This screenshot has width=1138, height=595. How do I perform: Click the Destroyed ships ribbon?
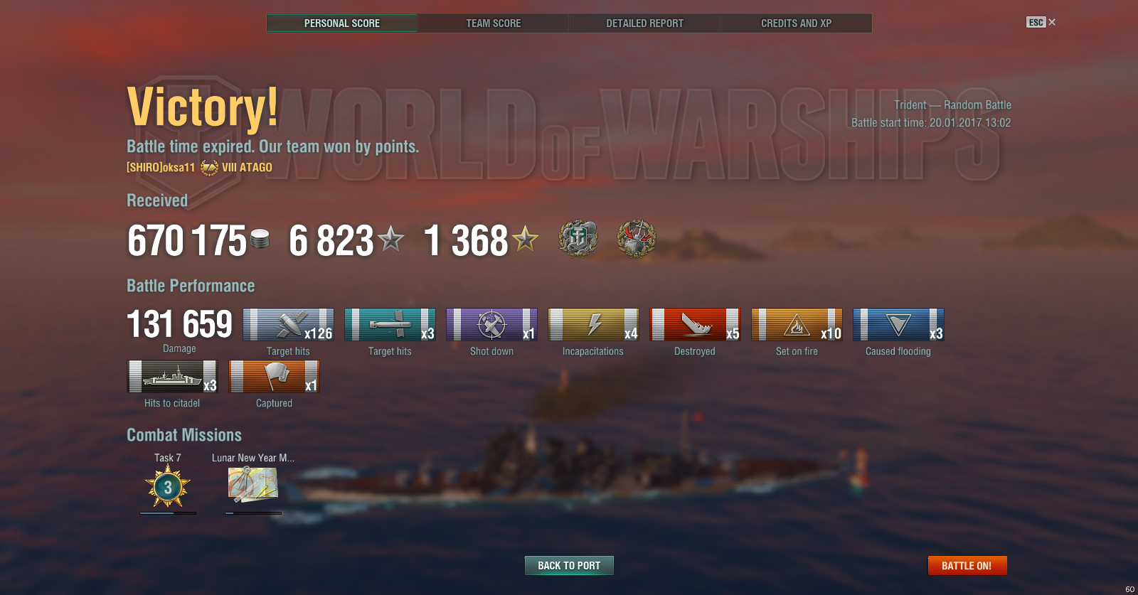pos(695,325)
